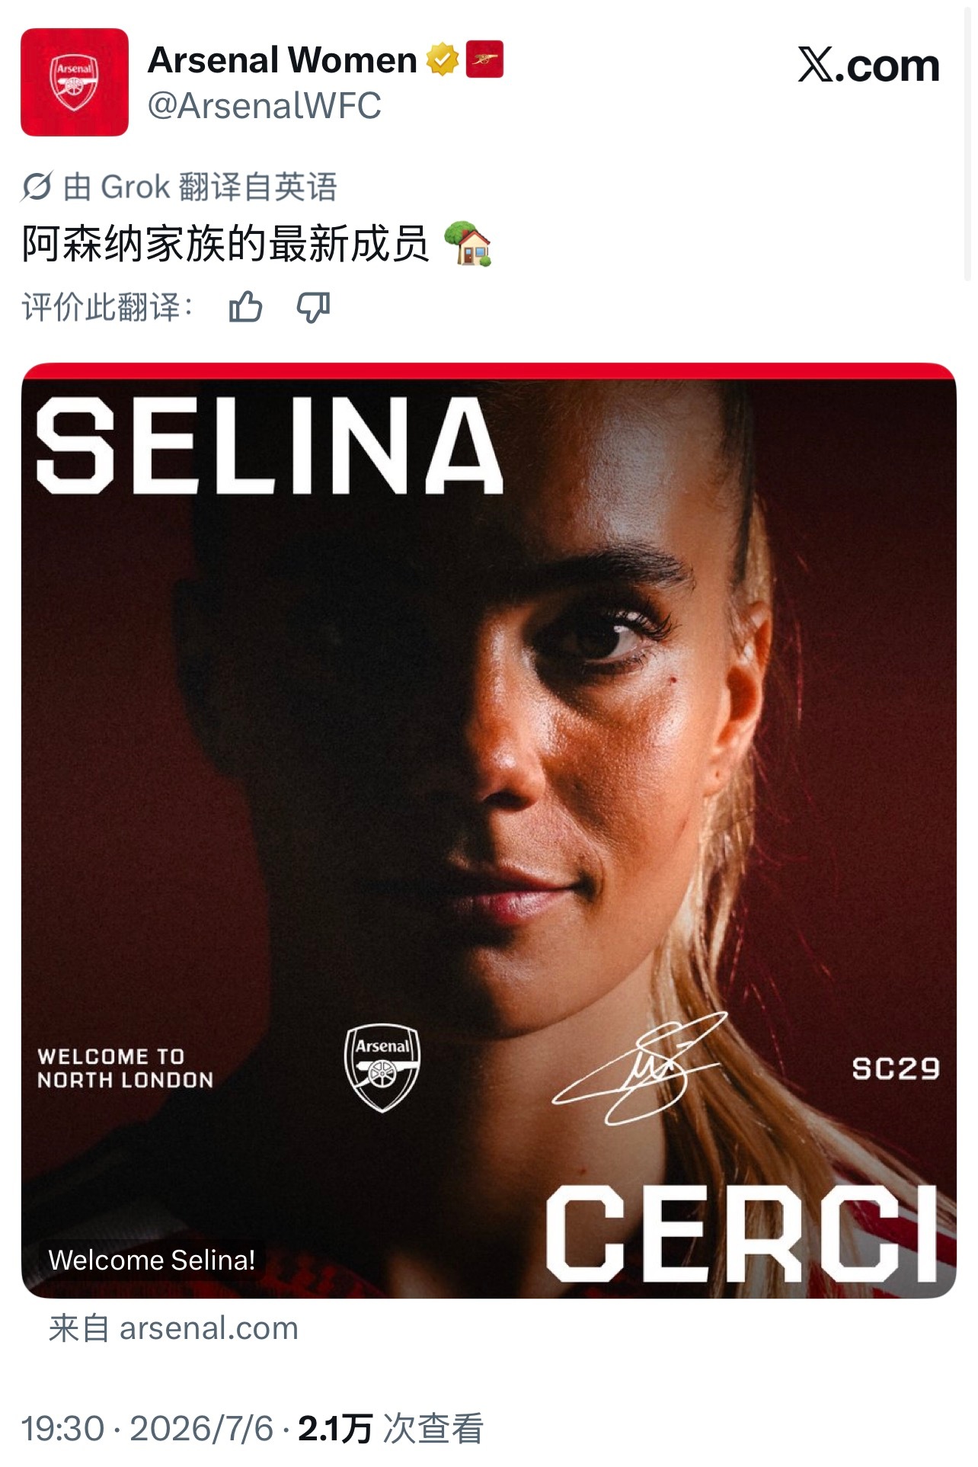
Task: Rate translation with thumbs up
Action: [245, 307]
